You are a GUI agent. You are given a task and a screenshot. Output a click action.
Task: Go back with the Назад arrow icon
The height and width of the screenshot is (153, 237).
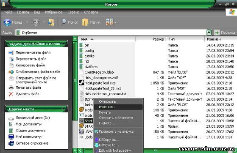point(7,22)
